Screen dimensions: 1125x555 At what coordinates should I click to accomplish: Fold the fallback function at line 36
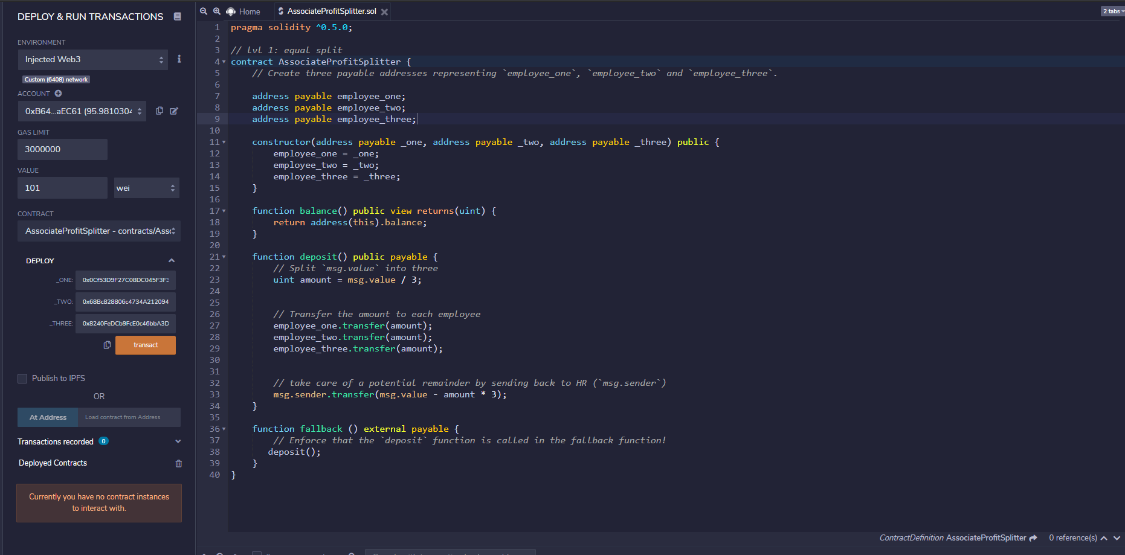pyautogui.click(x=224, y=429)
